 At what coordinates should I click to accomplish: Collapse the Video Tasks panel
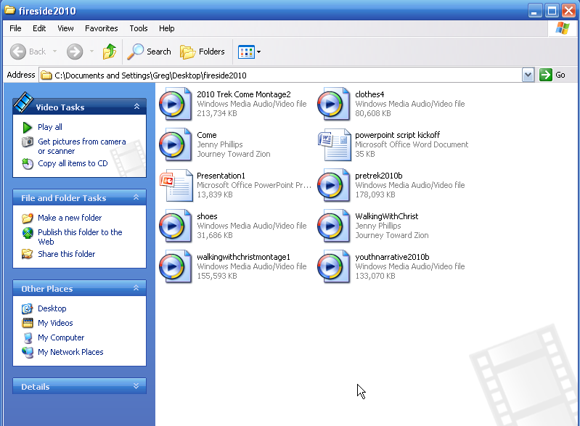click(x=136, y=107)
